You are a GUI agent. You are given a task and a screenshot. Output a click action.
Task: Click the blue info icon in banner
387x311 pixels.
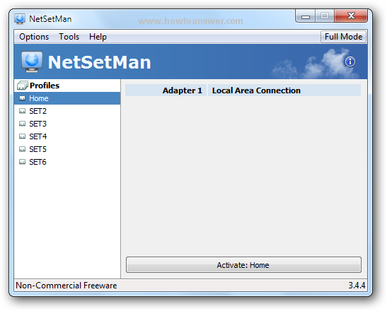[350, 61]
